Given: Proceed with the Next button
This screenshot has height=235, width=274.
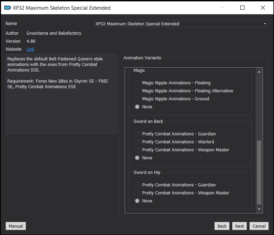Looking at the screenshot, I should tap(239, 226).
